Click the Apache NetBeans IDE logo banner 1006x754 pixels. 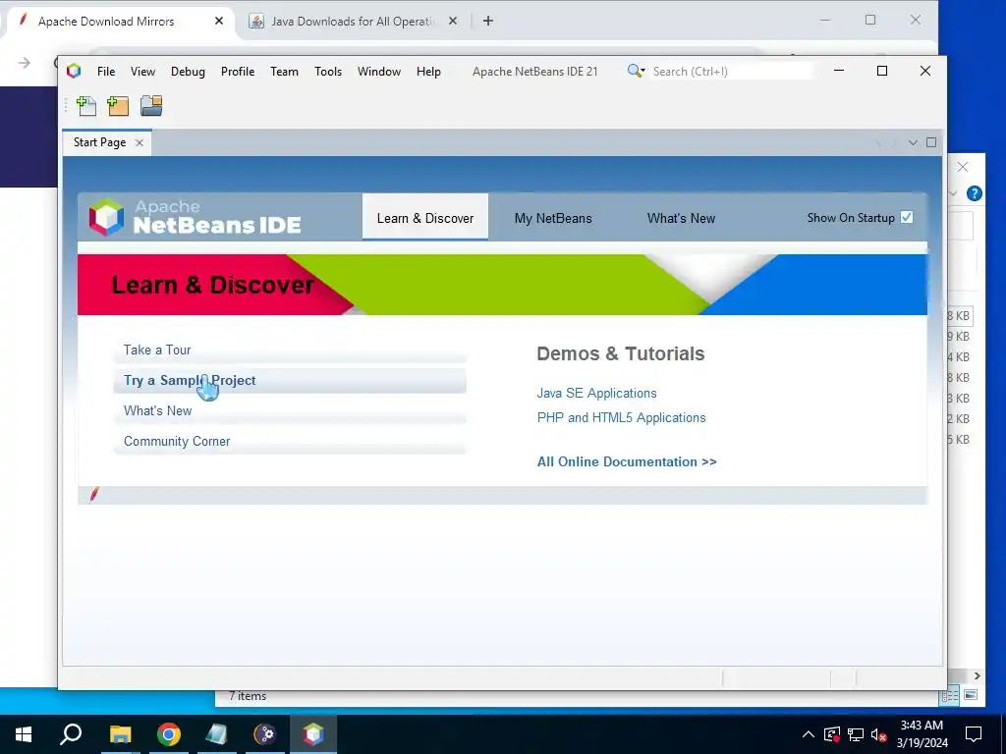[x=196, y=217]
